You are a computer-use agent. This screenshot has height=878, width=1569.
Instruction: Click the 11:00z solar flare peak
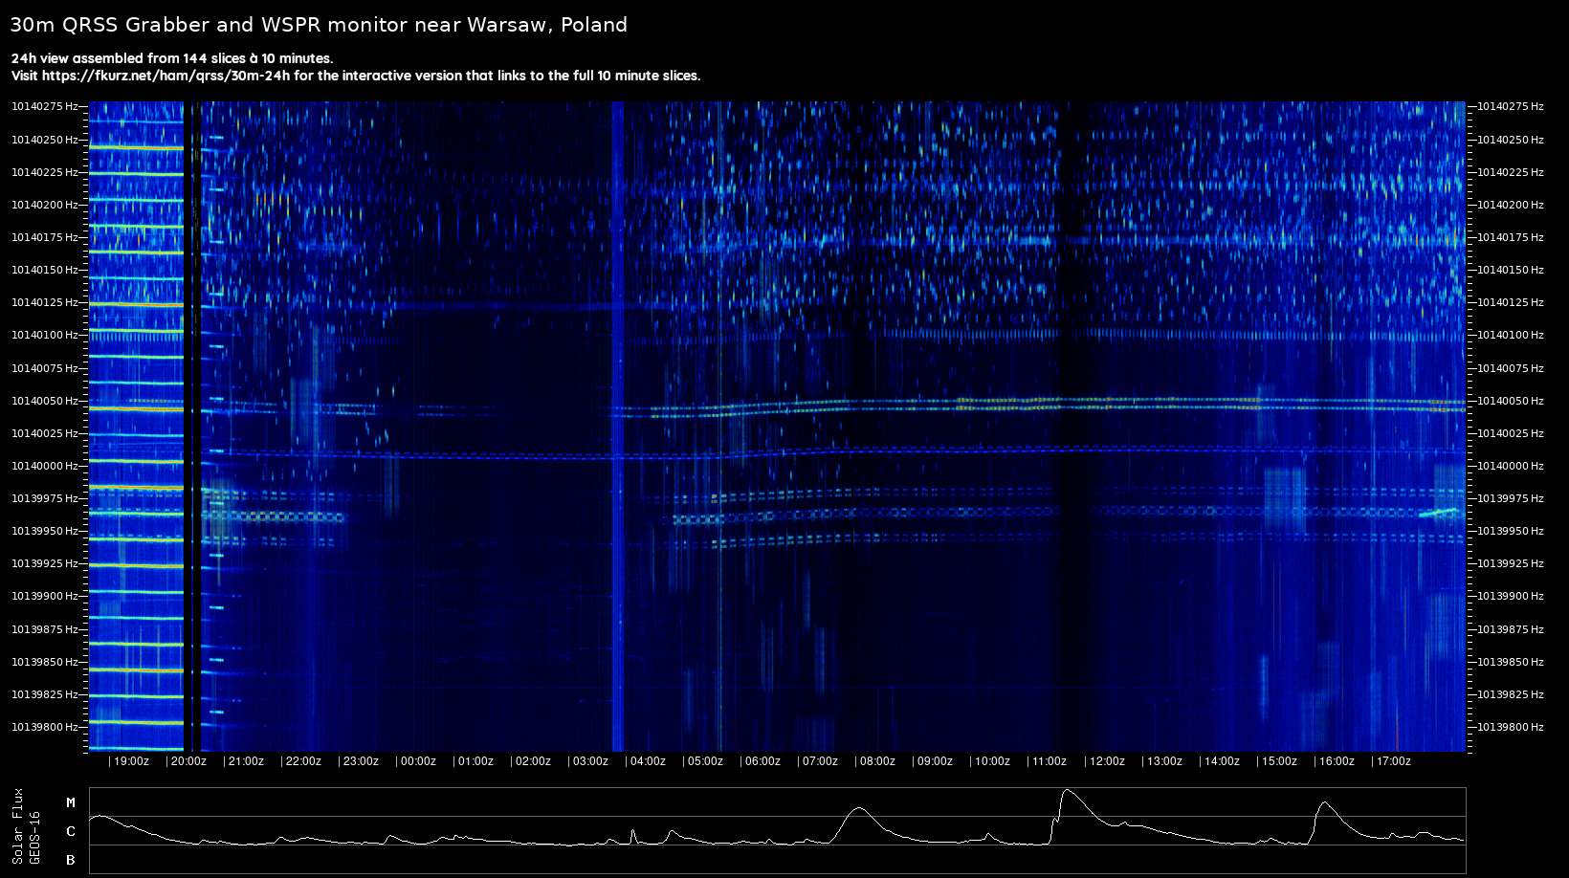1067,791
